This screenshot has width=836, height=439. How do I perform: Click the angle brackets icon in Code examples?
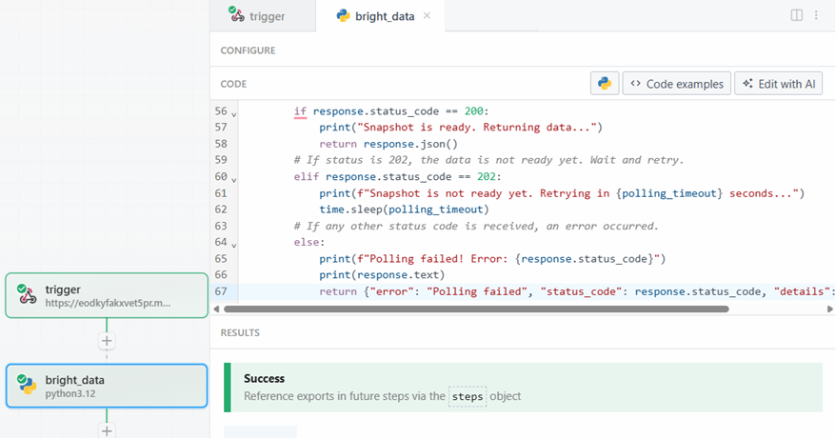[x=635, y=83]
